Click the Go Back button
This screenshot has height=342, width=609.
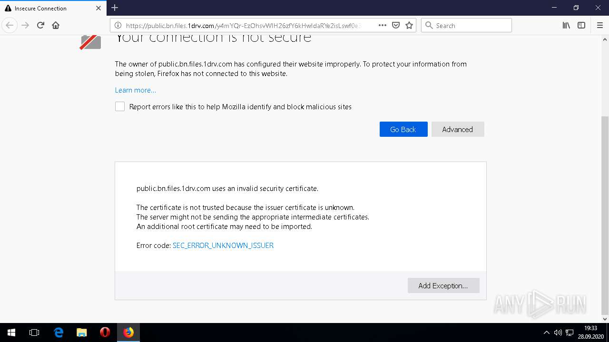coord(403,129)
